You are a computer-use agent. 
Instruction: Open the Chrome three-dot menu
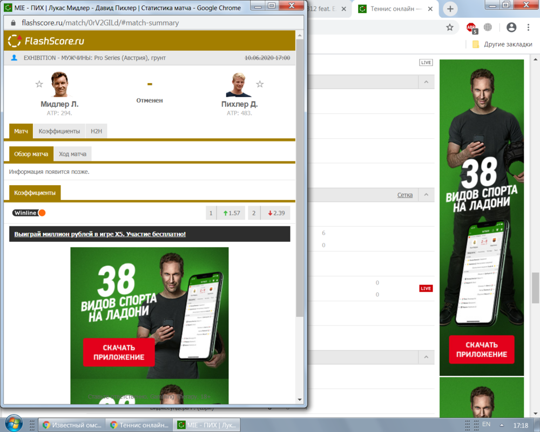[528, 27]
